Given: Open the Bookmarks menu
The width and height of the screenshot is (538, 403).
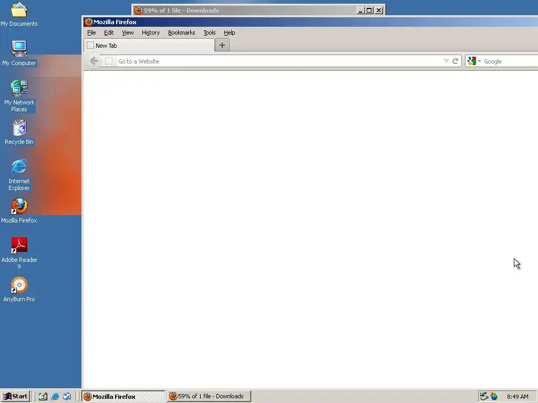Looking at the screenshot, I should [181, 33].
